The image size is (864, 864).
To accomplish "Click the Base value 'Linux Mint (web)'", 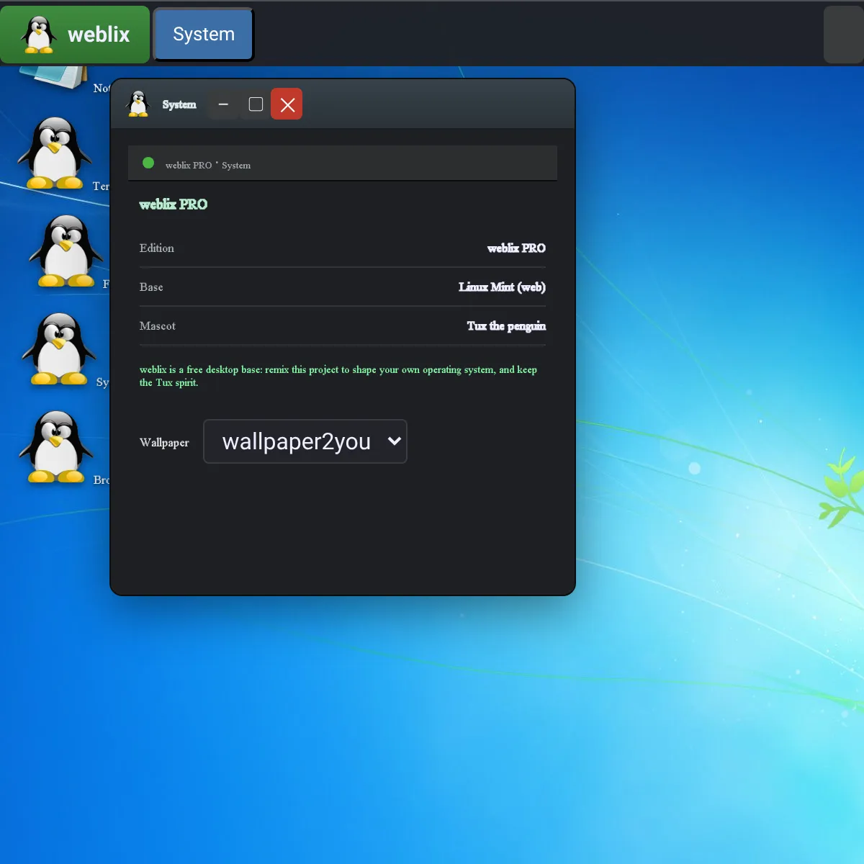I will coord(502,287).
